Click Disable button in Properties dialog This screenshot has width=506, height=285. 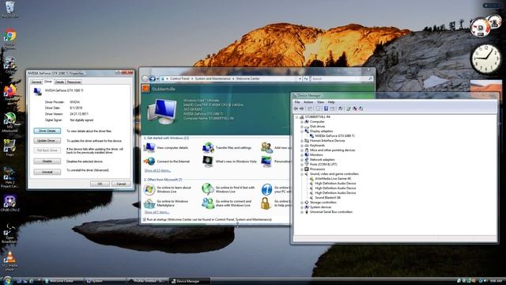click(x=47, y=161)
